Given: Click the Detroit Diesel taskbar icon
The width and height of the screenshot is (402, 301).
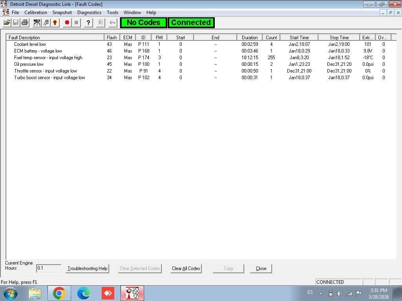Looking at the screenshot, I should [x=132, y=293].
